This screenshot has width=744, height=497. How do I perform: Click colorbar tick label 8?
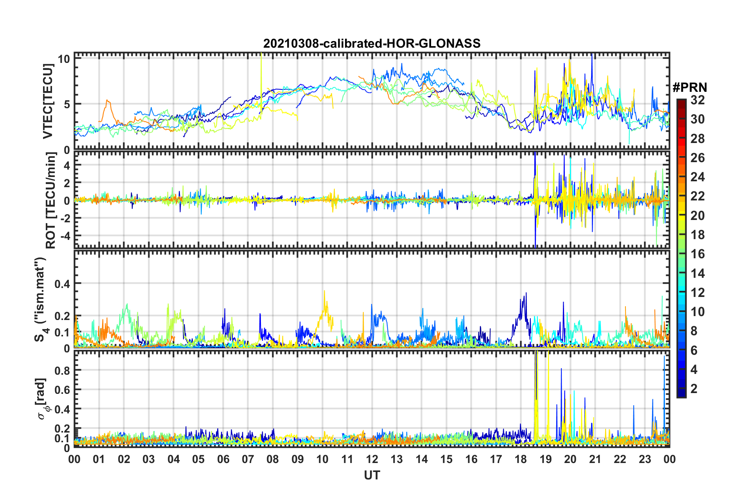point(694,331)
